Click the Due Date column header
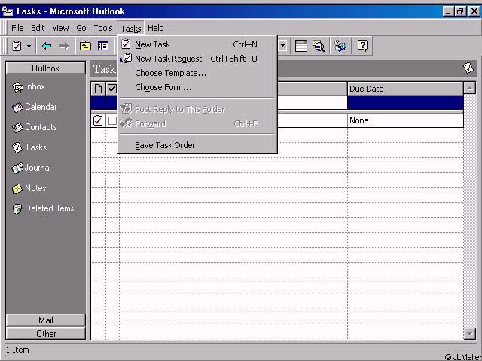This screenshot has width=482, height=361. pos(405,89)
